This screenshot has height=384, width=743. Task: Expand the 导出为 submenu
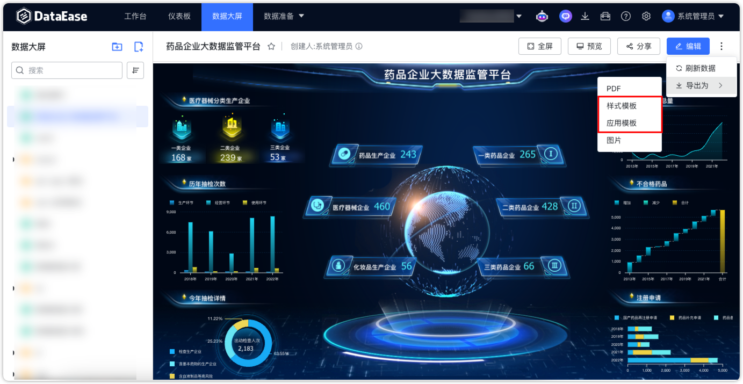coord(702,85)
